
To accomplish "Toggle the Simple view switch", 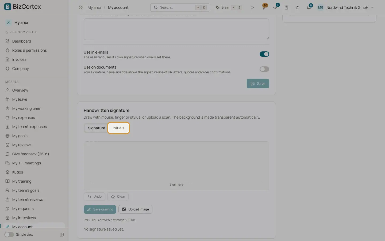I will (x=9, y=235).
